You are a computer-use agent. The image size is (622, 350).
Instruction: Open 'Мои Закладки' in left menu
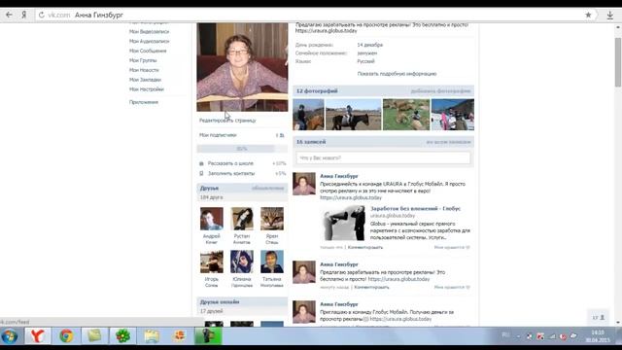(x=145, y=80)
